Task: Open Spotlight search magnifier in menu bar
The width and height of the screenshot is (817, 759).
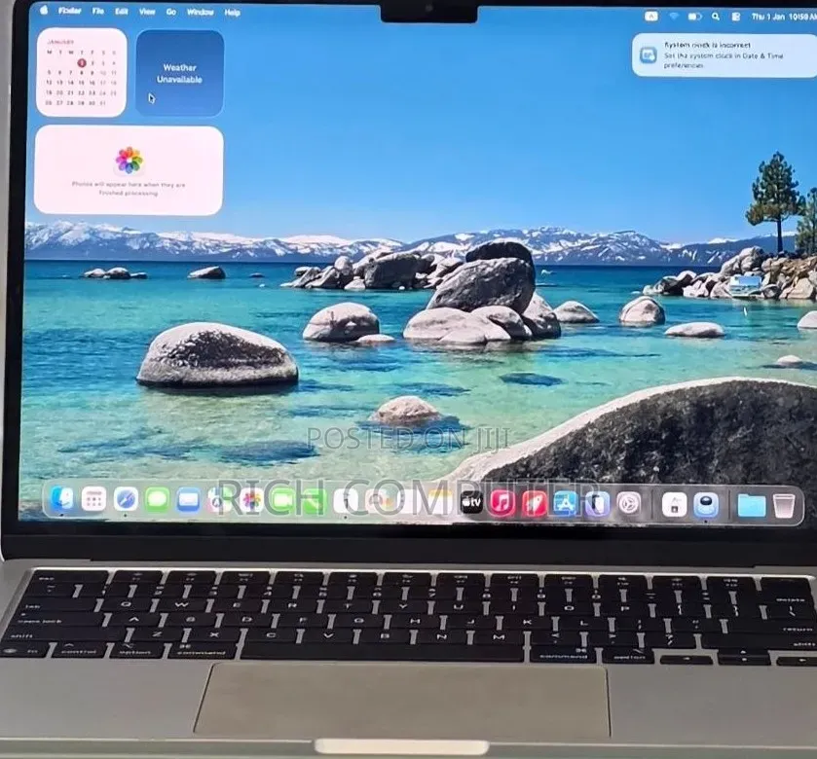Action: [x=716, y=17]
